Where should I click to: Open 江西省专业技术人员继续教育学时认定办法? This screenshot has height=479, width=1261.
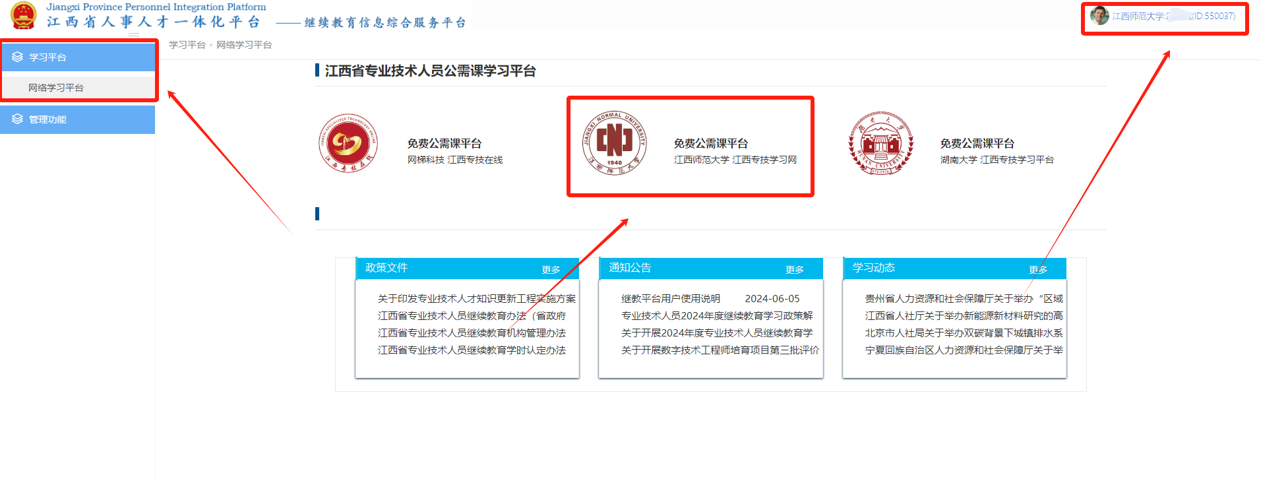pyautogui.click(x=472, y=350)
